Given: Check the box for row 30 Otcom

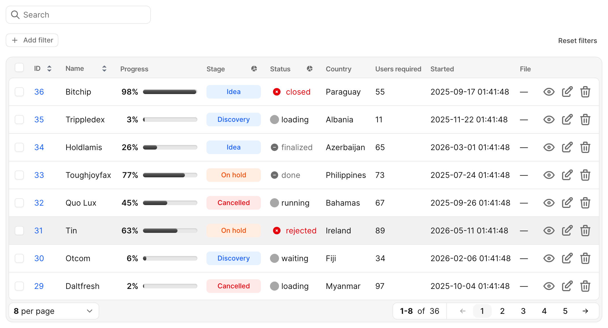Looking at the screenshot, I should point(19,258).
